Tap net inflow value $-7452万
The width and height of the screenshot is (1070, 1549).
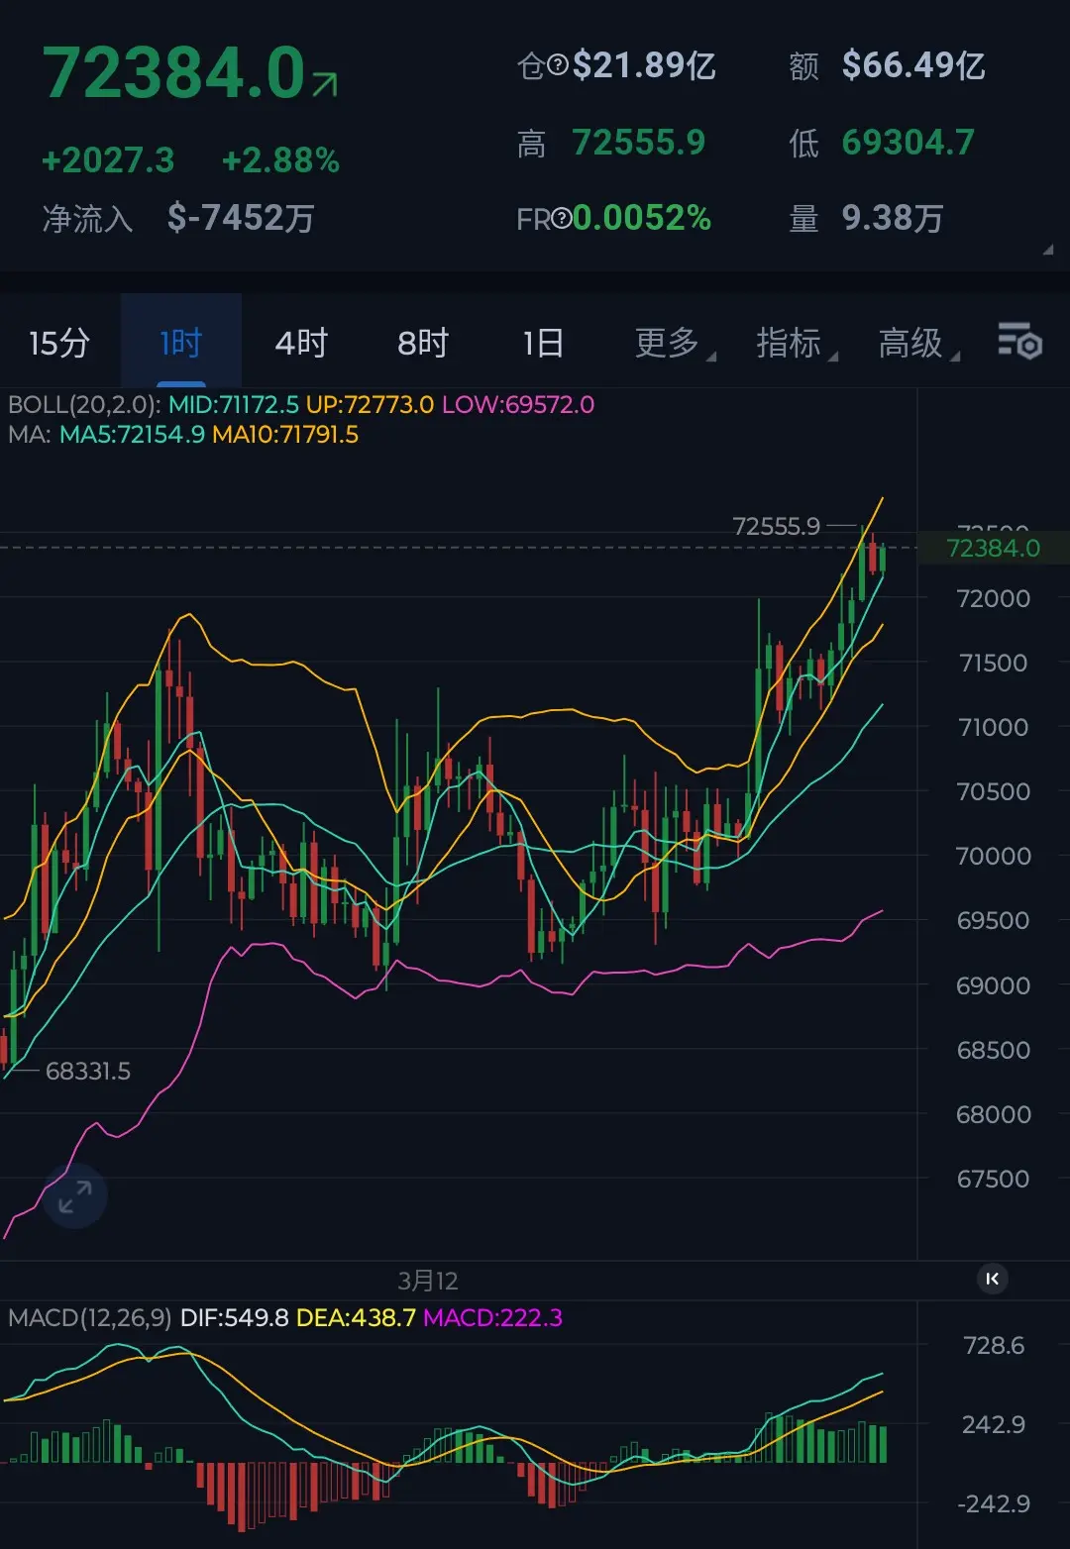[x=241, y=218]
